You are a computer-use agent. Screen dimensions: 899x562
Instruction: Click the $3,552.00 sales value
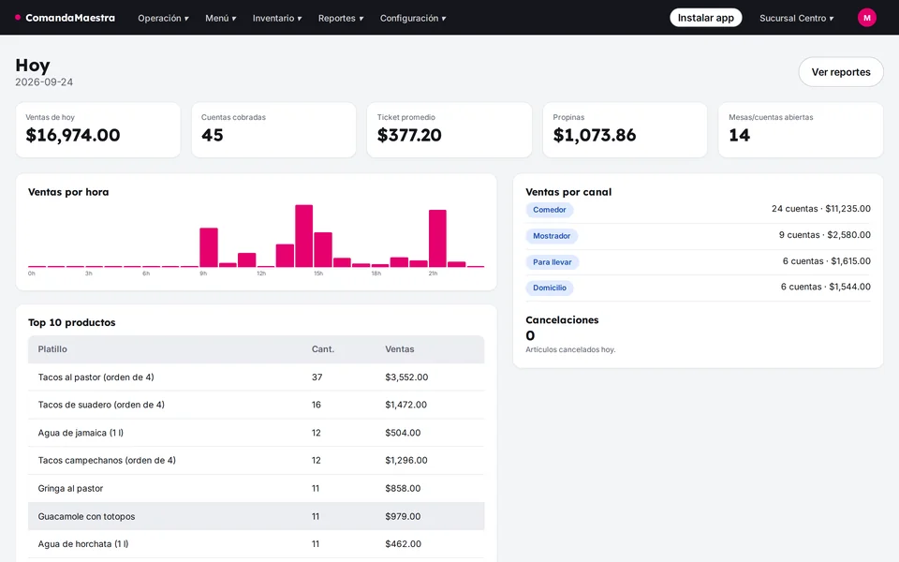pyautogui.click(x=406, y=377)
